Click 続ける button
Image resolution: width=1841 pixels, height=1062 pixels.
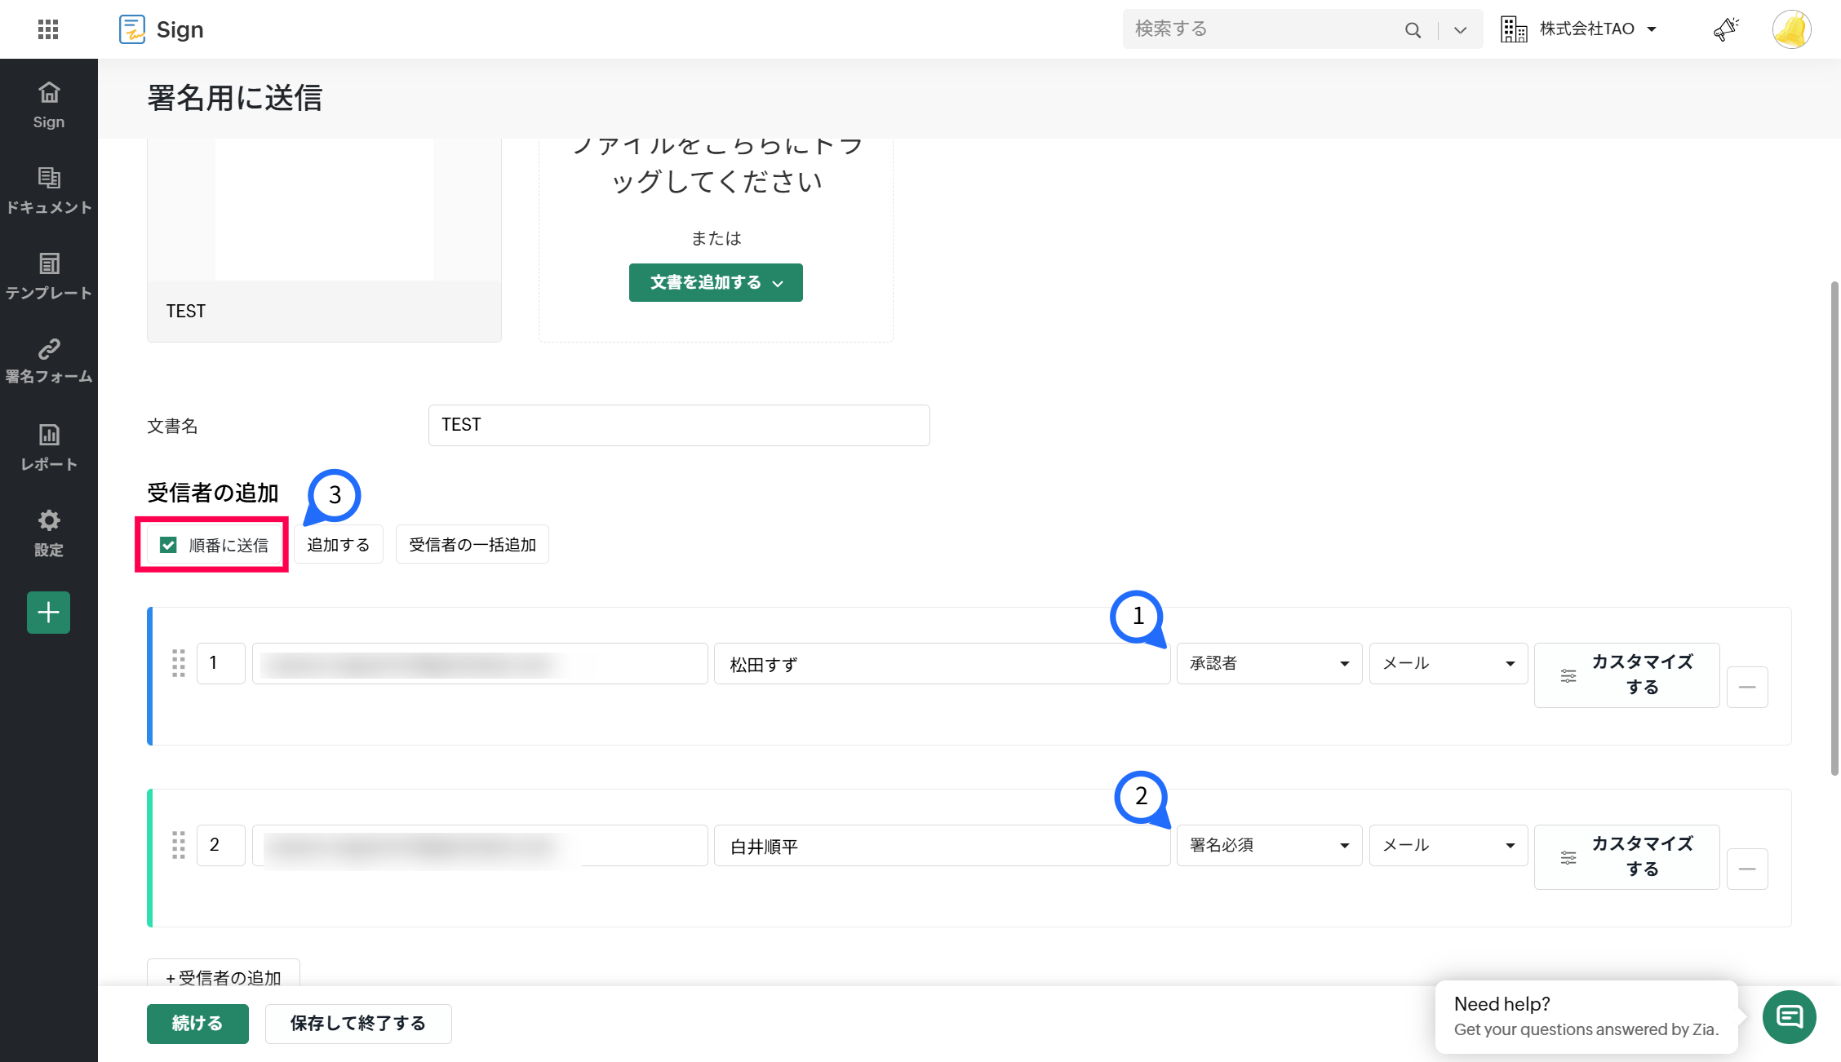[x=197, y=1024]
